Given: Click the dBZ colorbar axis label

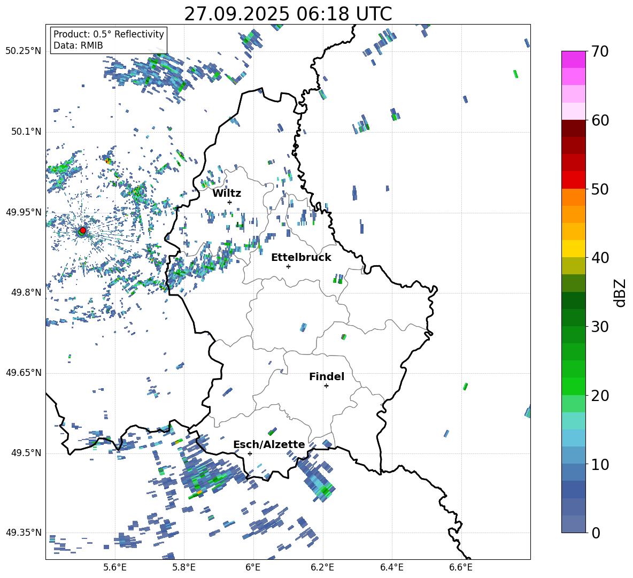Looking at the screenshot, I should pos(620,292).
